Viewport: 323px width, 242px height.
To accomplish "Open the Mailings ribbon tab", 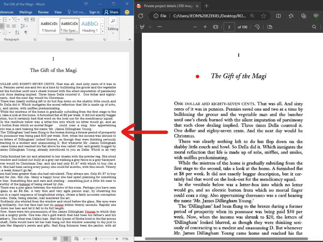I will 26,12.
